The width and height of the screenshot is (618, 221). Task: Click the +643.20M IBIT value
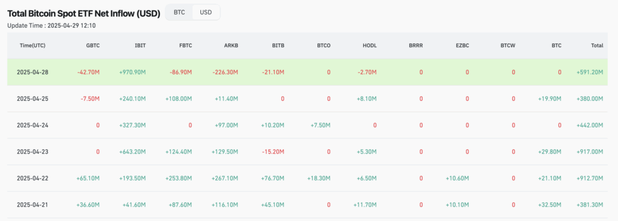tap(132, 152)
